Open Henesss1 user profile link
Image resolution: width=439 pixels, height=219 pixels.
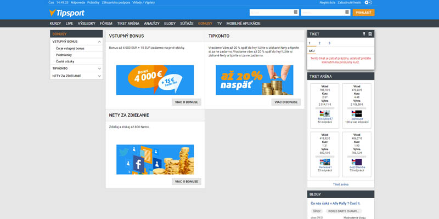coord(325,167)
